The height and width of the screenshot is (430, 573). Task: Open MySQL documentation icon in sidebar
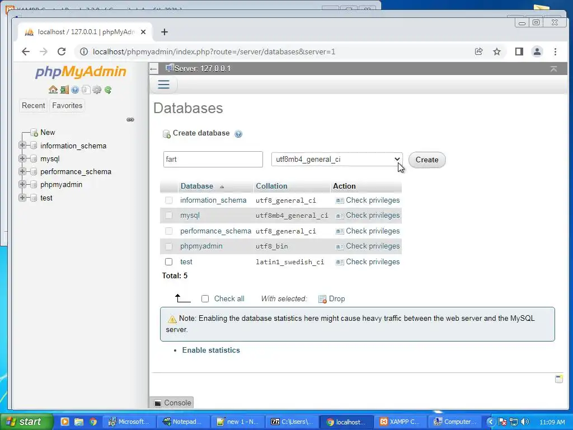coord(86,90)
